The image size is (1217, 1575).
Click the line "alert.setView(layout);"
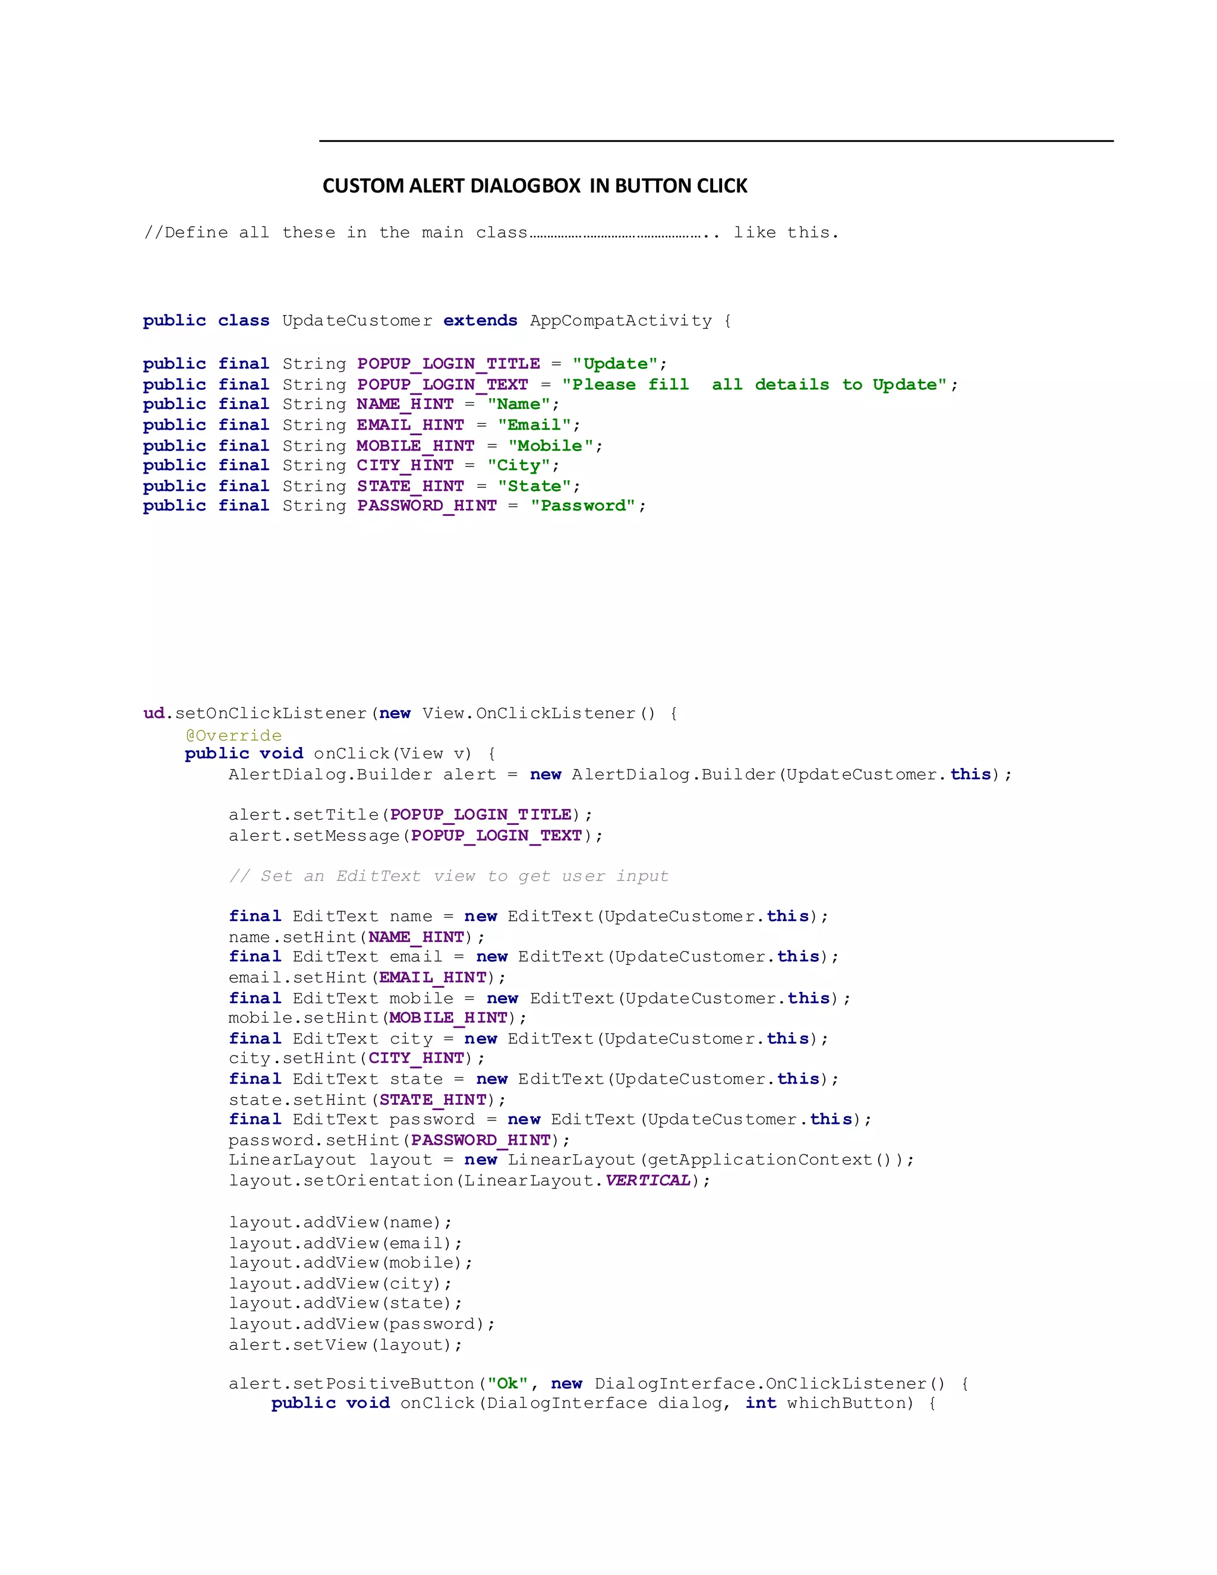point(346,1345)
